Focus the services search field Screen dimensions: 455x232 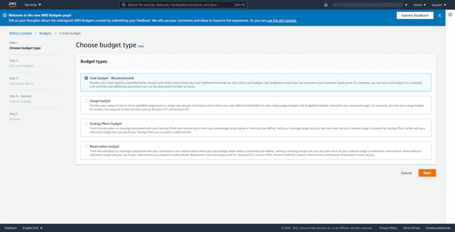click(x=183, y=5)
